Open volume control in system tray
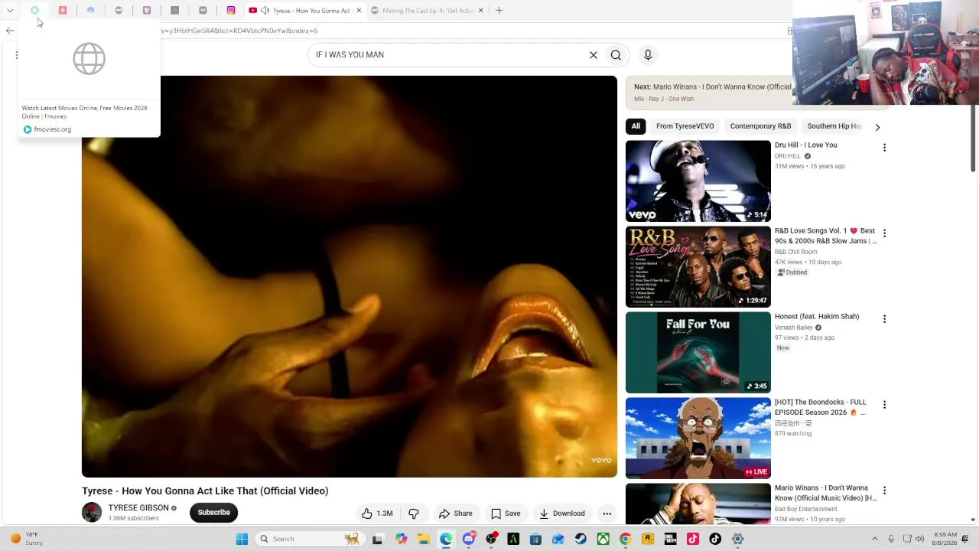Screen dimensions: 979x551 [x=919, y=539]
